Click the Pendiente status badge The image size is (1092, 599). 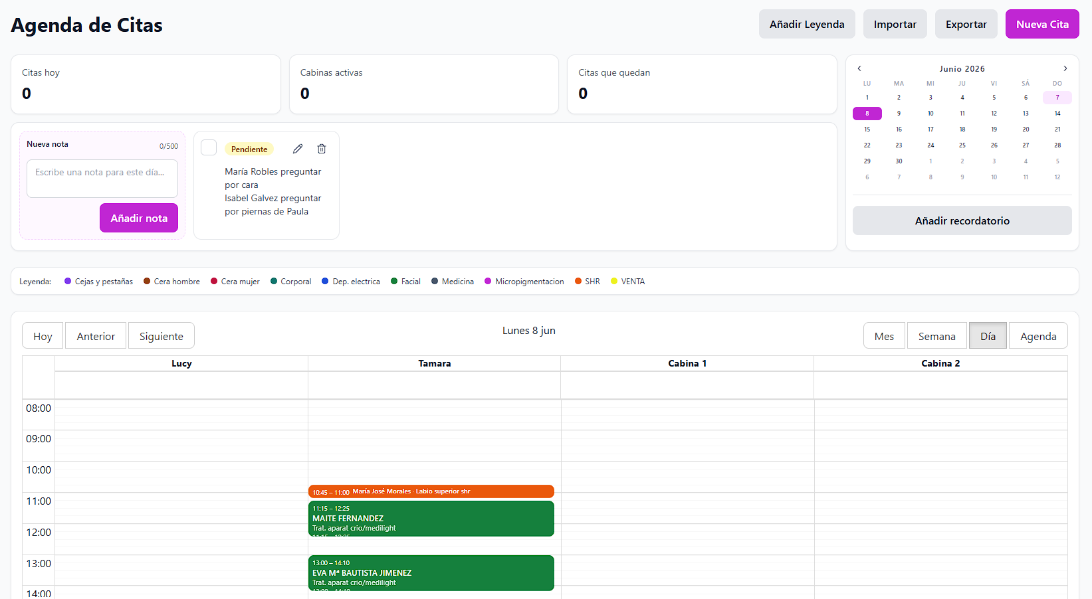click(x=249, y=149)
